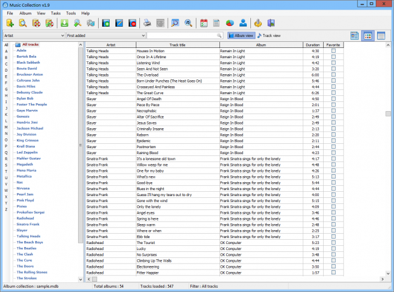
Task: Open the statistics pie chart icon
Action: click(x=230, y=23)
